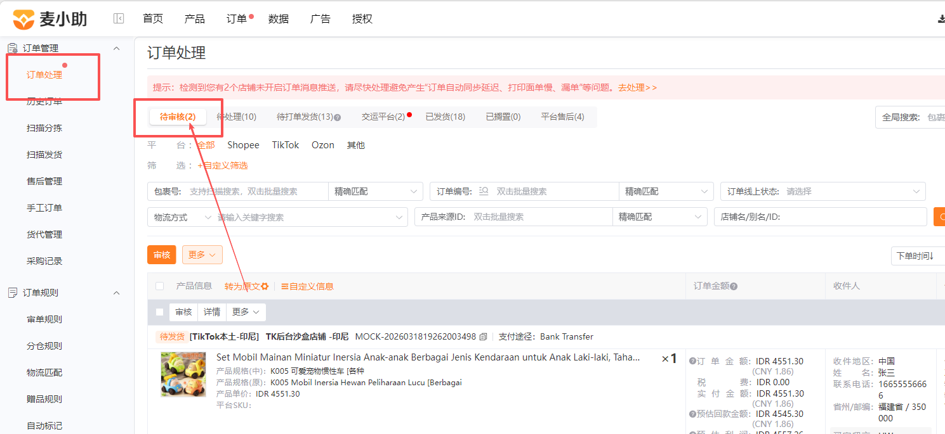The width and height of the screenshot is (945, 434).
Task: Copy the order number MOCK-2026031819262003498
Action: pyautogui.click(x=484, y=336)
